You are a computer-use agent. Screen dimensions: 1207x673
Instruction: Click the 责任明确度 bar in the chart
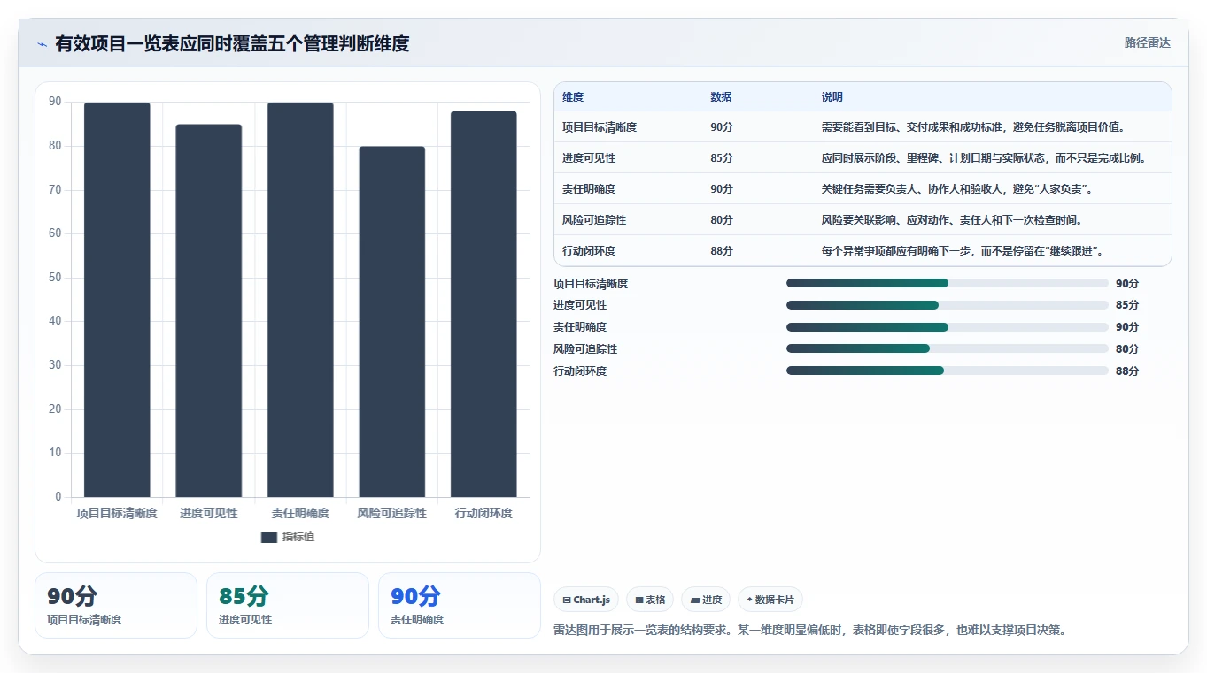coord(300,300)
